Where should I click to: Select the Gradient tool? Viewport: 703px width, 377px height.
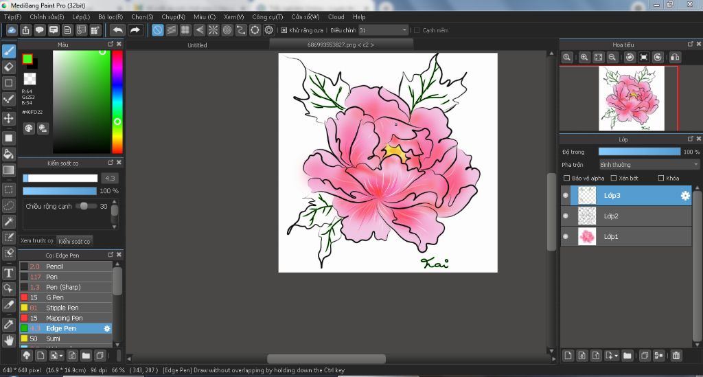click(x=8, y=170)
